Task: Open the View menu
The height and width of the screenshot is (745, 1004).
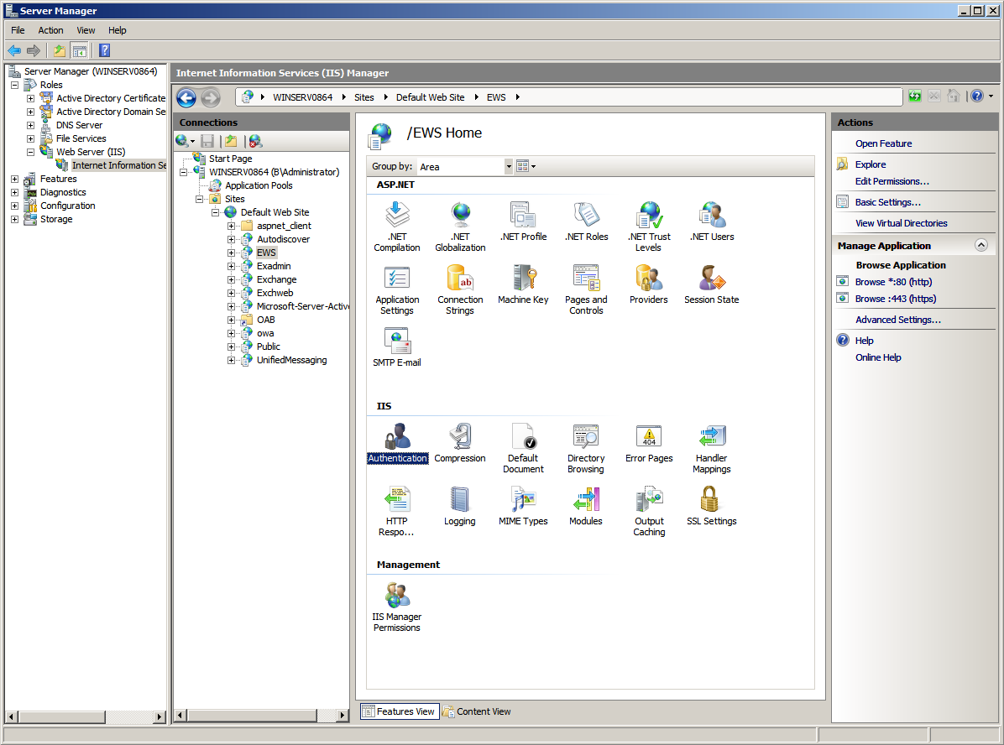Action: pyautogui.click(x=86, y=30)
